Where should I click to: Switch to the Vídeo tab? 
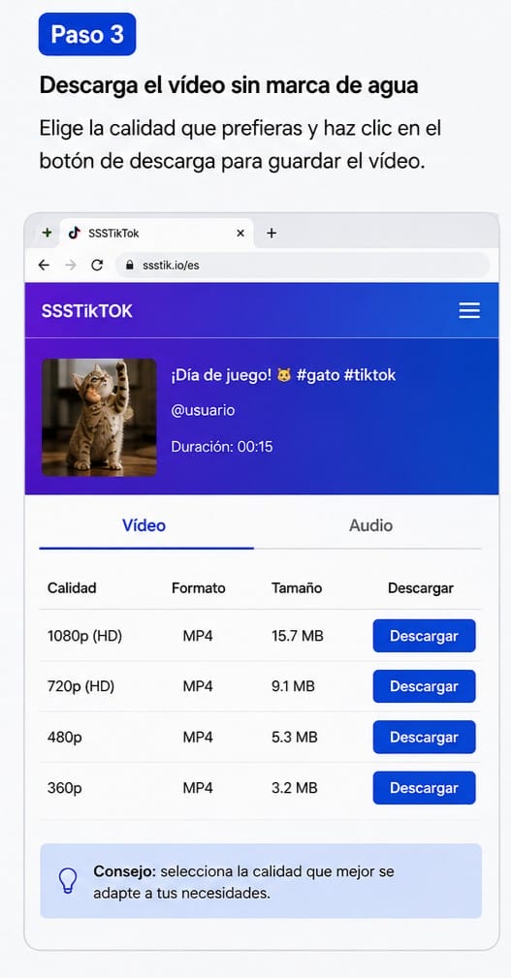point(144,525)
